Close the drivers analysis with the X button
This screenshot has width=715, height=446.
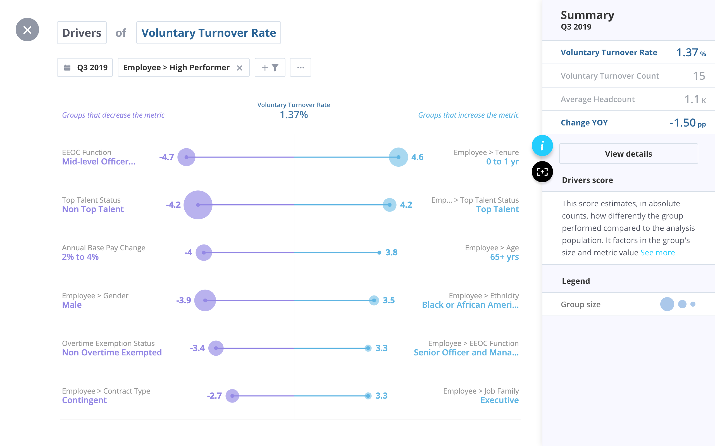(27, 30)
